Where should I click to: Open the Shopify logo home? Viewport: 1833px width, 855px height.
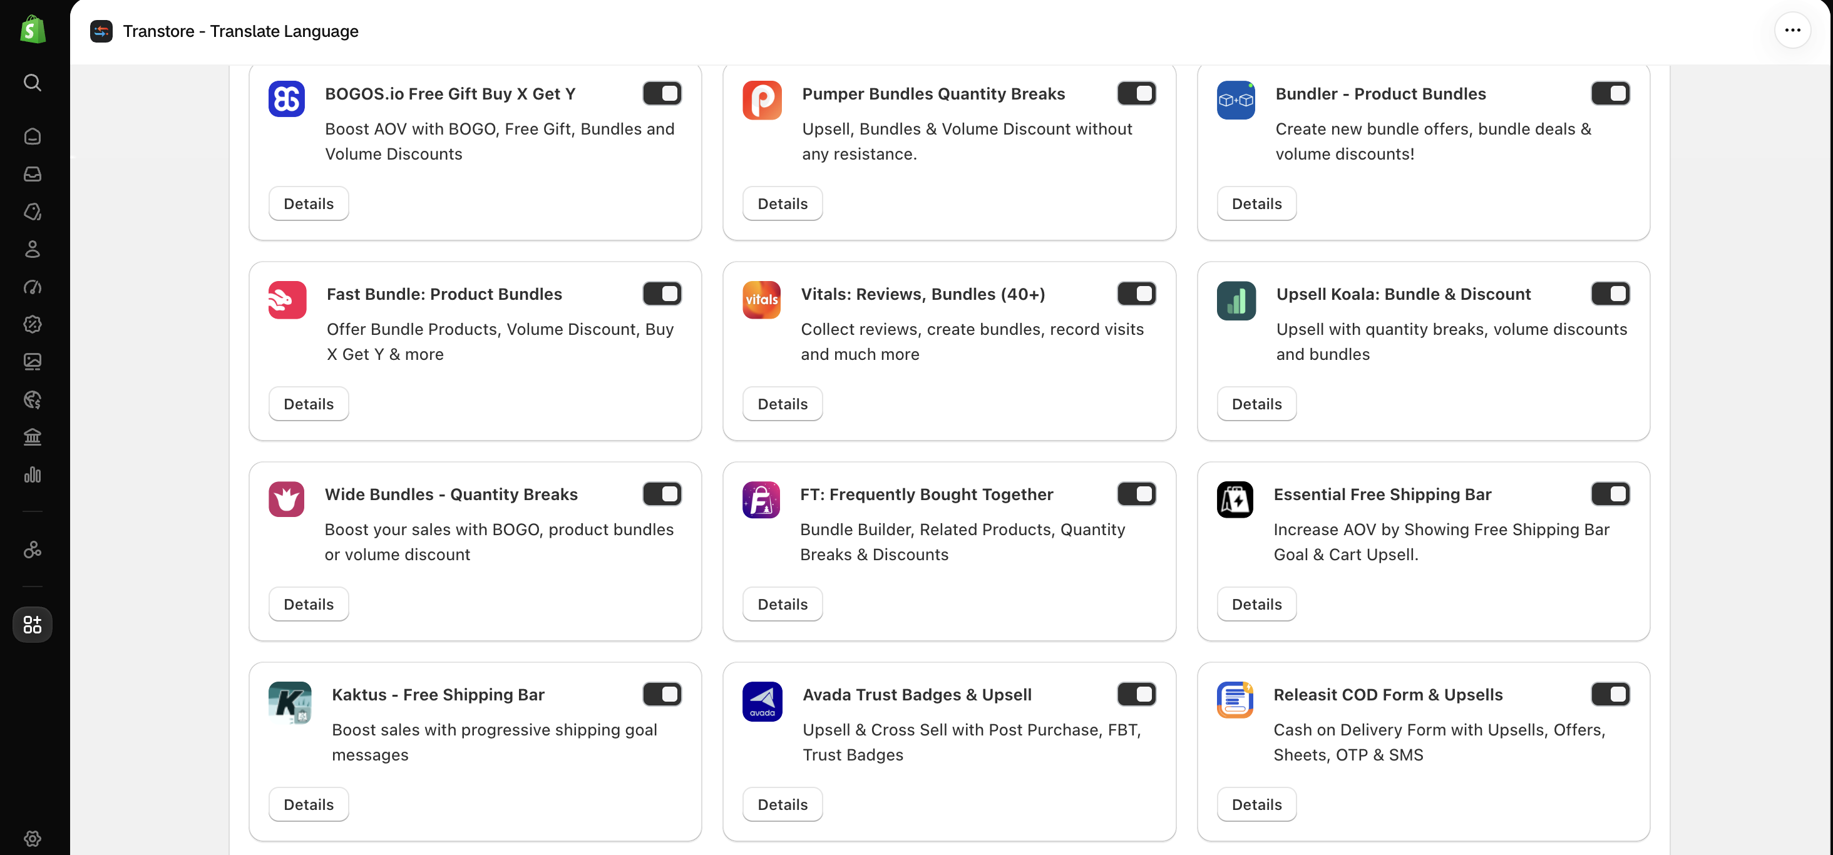pos(33,29)
